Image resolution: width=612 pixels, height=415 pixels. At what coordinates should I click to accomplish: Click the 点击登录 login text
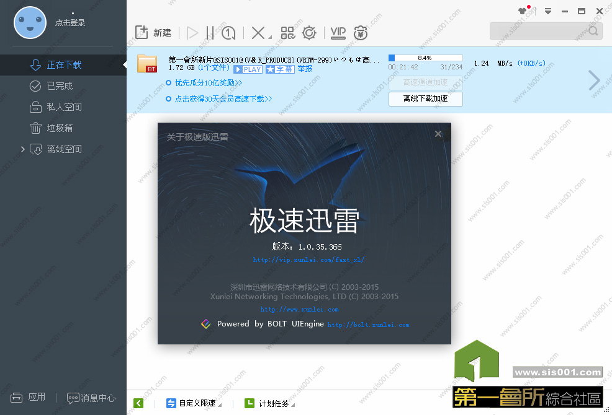[x=70, y=22]
